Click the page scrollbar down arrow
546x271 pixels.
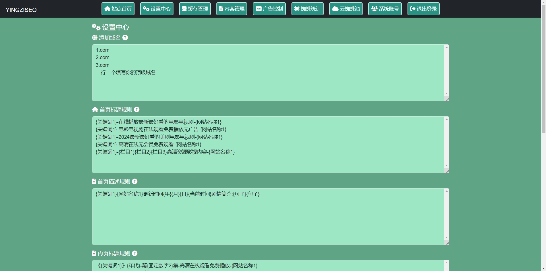(543, 268)
